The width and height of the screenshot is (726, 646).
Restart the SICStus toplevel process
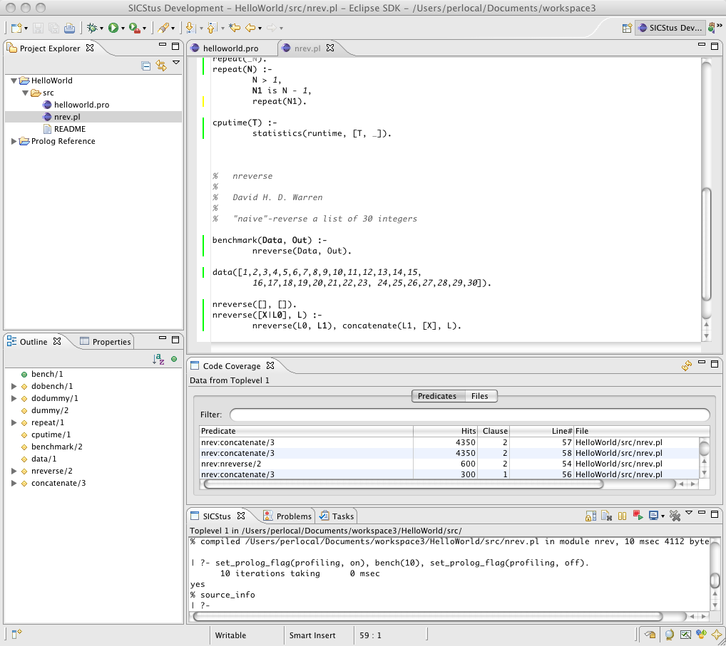(x=638, y=516)
